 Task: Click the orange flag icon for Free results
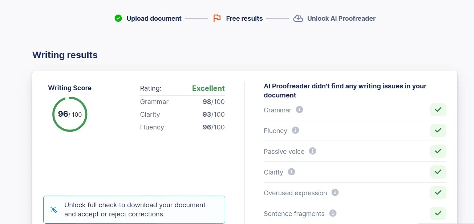(x=217, y=18)
